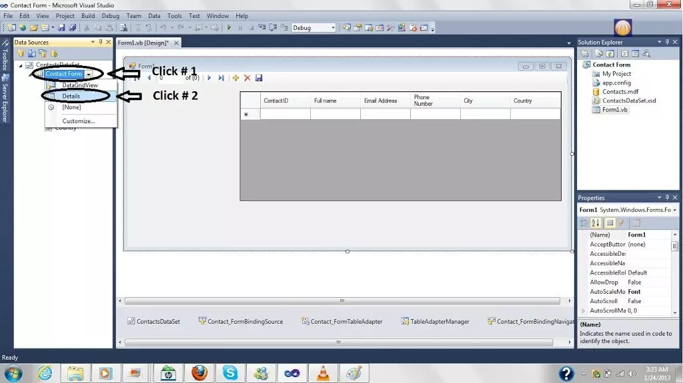Select DataGridView from the dropdown list
The image size is (683, 383).
coord(81,85)
